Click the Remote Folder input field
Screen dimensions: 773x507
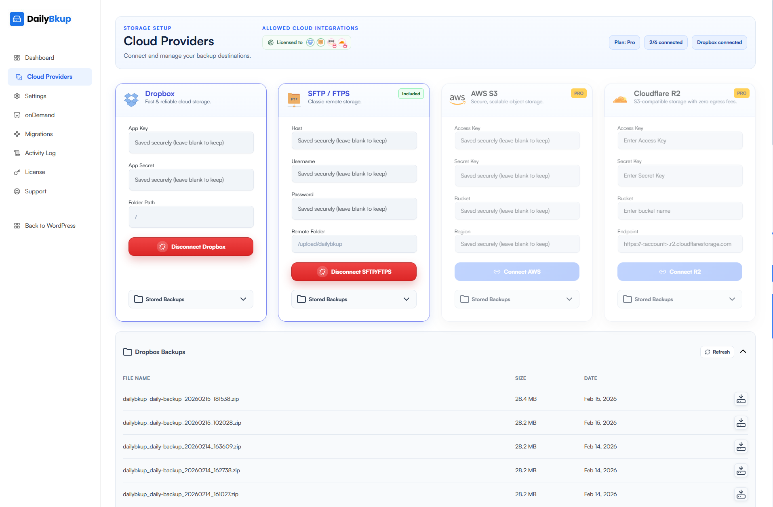(x=354, y=244)
